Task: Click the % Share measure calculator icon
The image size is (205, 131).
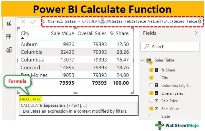Action: pyautogui.click(x=157, y=70)
